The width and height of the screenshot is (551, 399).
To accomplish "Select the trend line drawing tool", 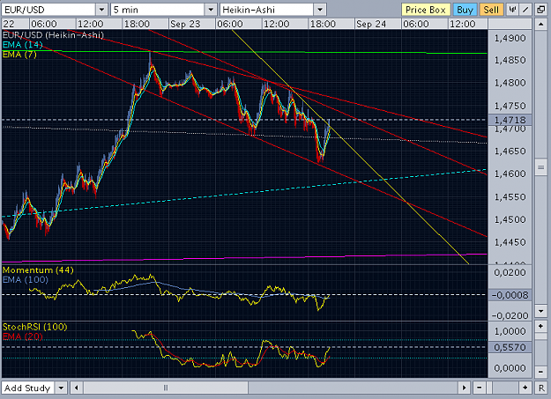I will coord(525,10).
